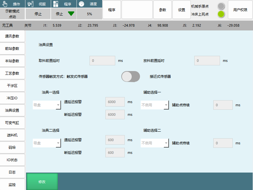Open the 参数 button in top bar

tap(163, 10)
